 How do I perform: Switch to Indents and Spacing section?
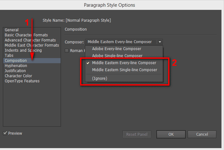[x=23, y=50]
